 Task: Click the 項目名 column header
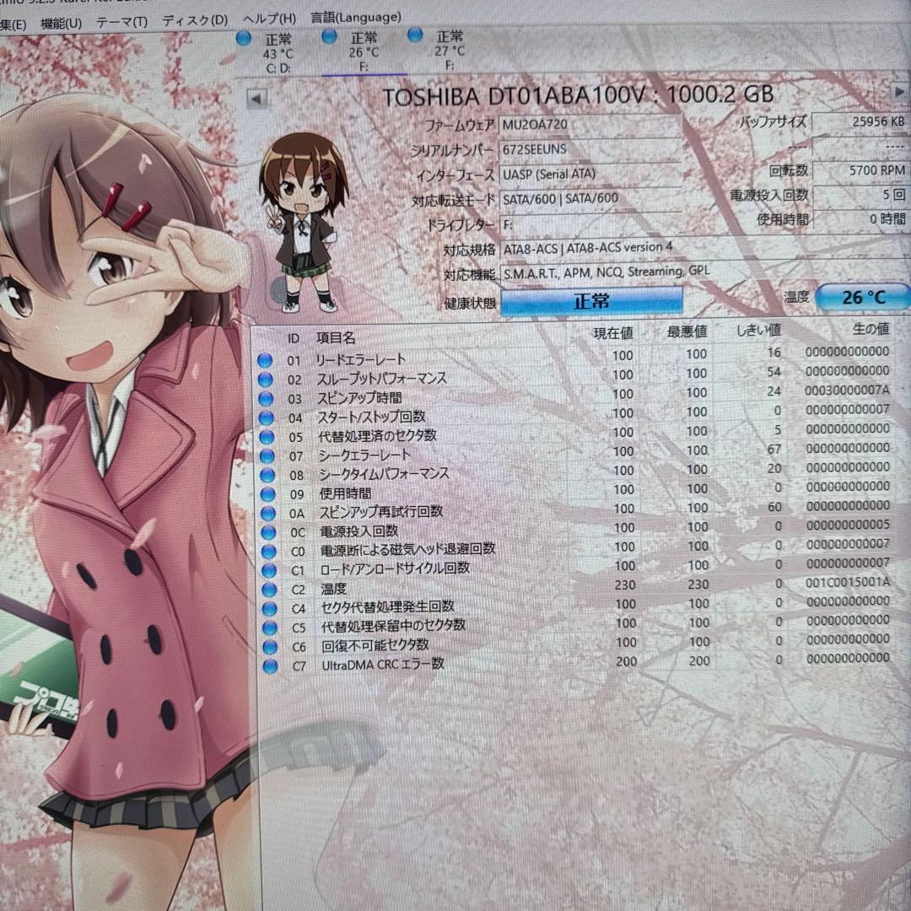pyautogui.click(x=335, y=337)
